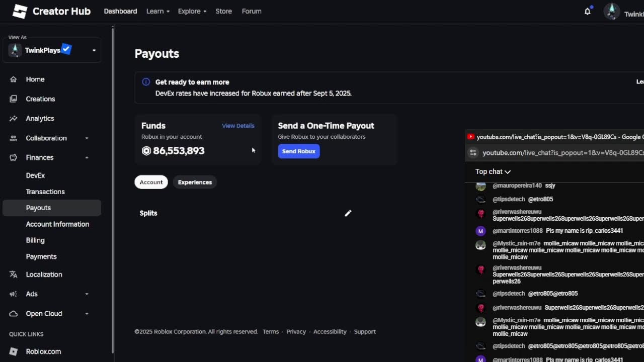The image size is (644, 362).
Task: Click the Roblox.com quick link icon
Action: point(14,351)
